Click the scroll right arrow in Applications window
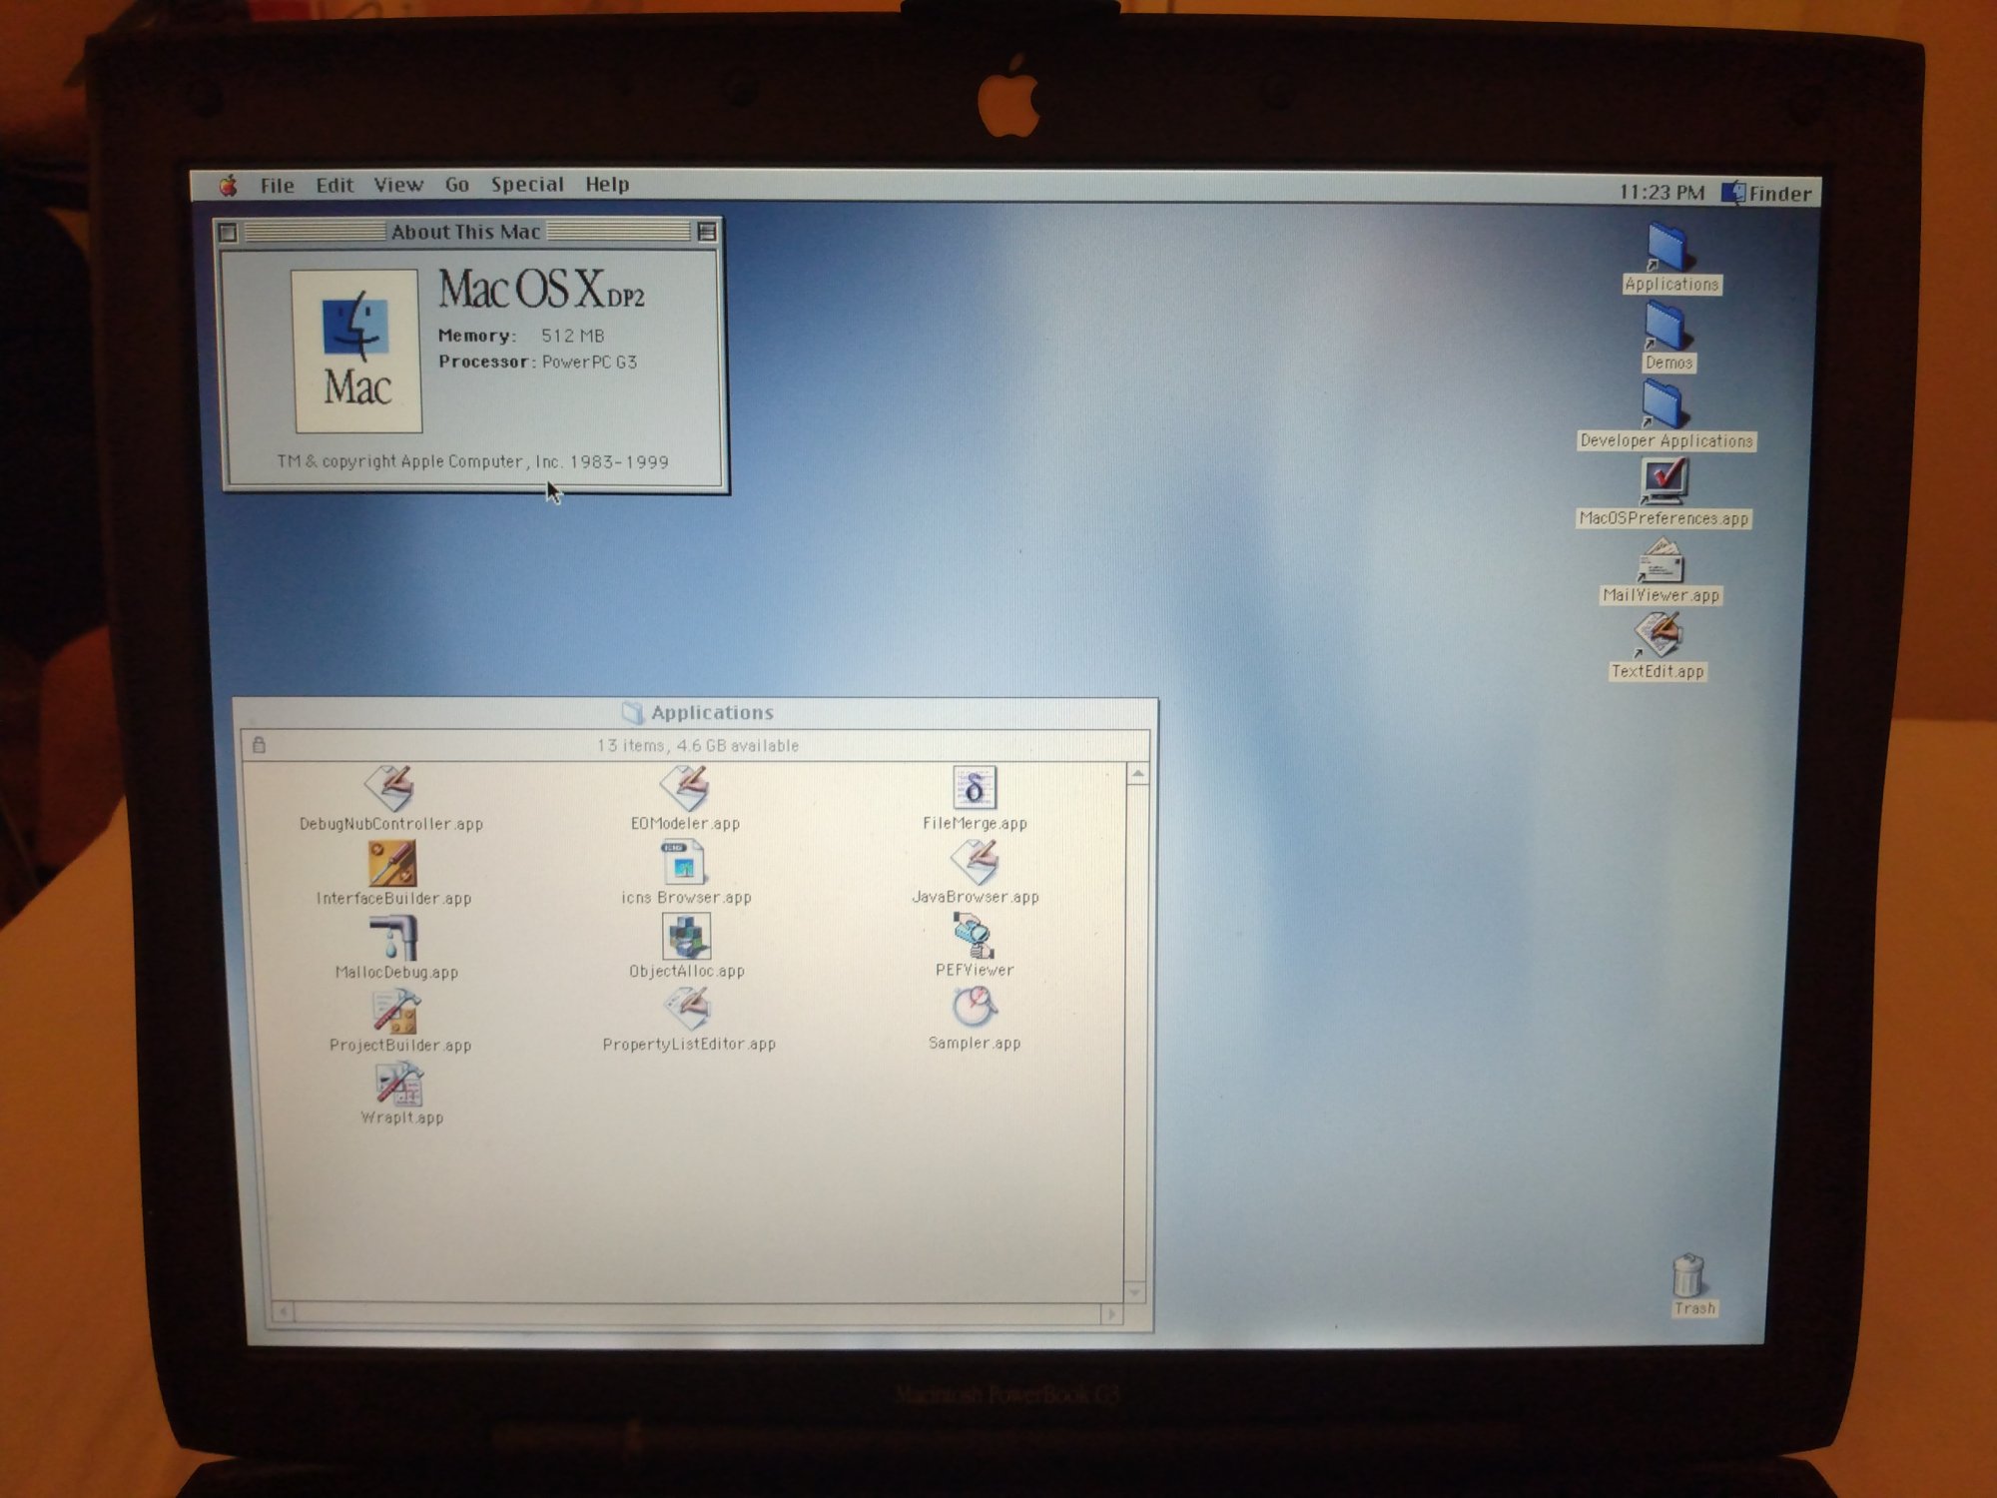1997x1498 pixels. point(1111,1313)
